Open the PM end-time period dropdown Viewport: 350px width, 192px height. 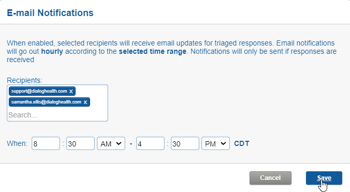[x=215, y=143]
